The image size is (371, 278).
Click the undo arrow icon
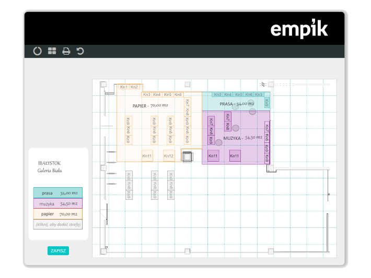click(x=80, y=51)
